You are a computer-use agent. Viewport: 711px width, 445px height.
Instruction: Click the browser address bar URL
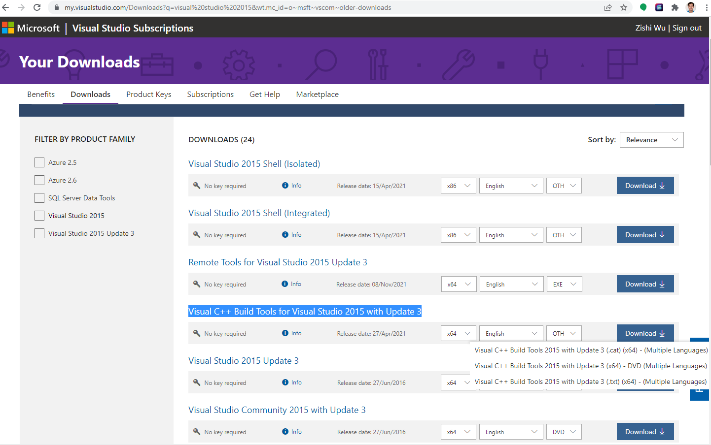click(x=228, y=7)
